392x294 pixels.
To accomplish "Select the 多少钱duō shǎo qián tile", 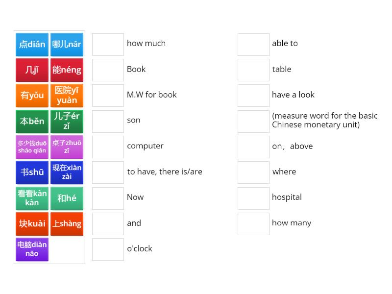I will tap(32, 147).
